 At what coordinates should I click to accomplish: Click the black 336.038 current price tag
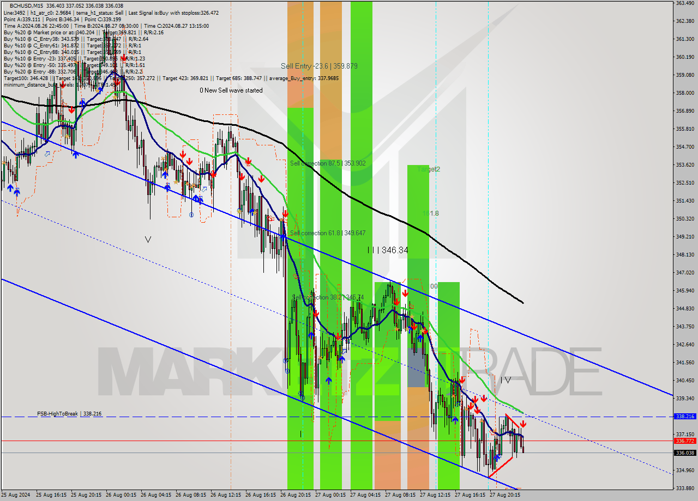(x=685, y=453)
